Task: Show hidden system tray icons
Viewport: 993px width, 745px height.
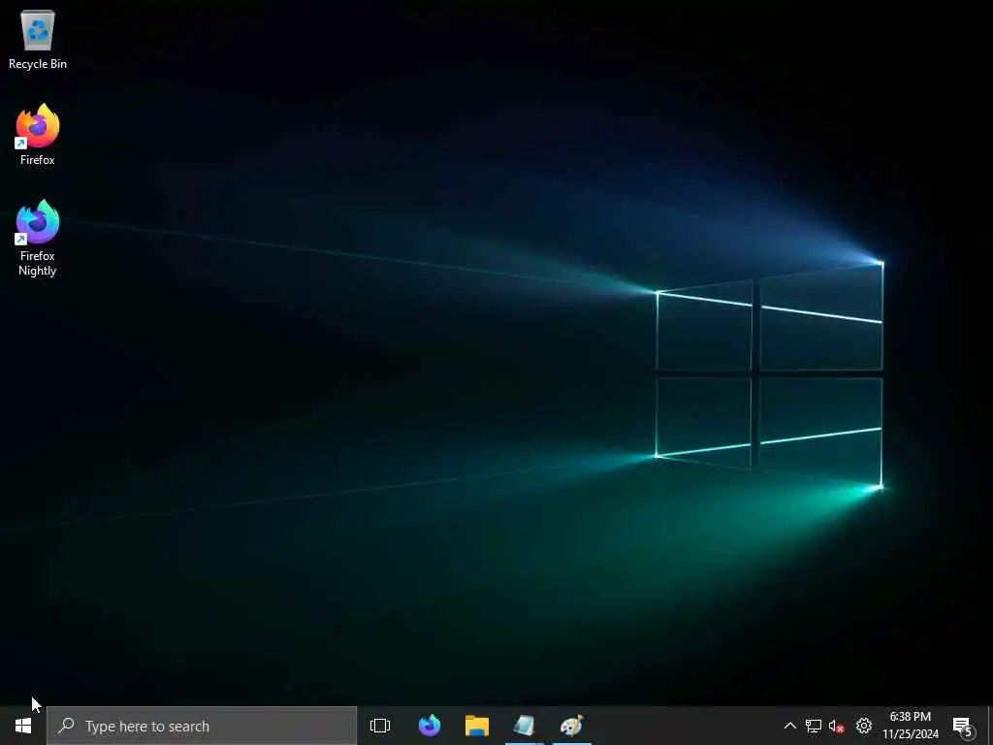Action: pyautogui.click(x=789, y=726)
